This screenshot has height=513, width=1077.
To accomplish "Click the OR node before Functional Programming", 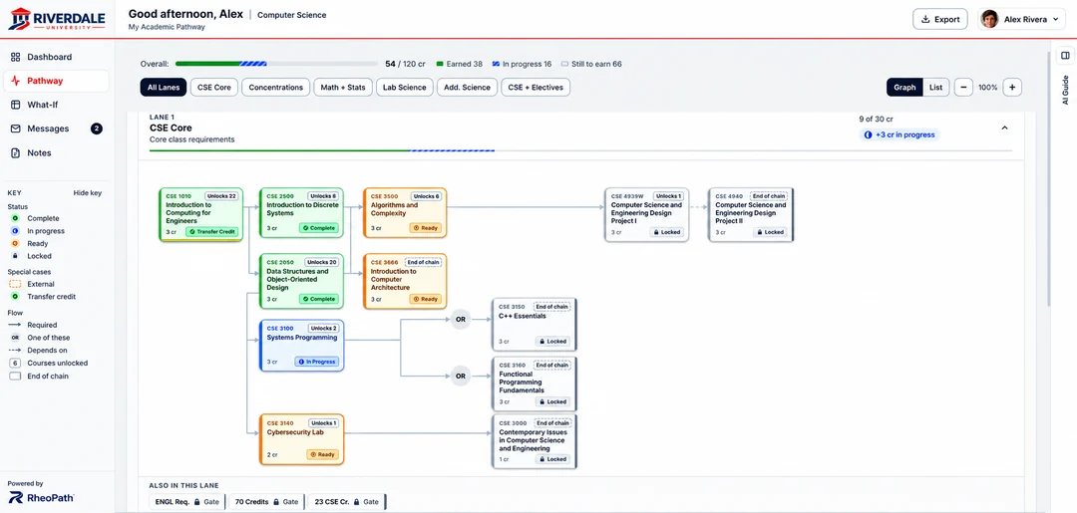I will pyautogui.click(x=460, y=376).
